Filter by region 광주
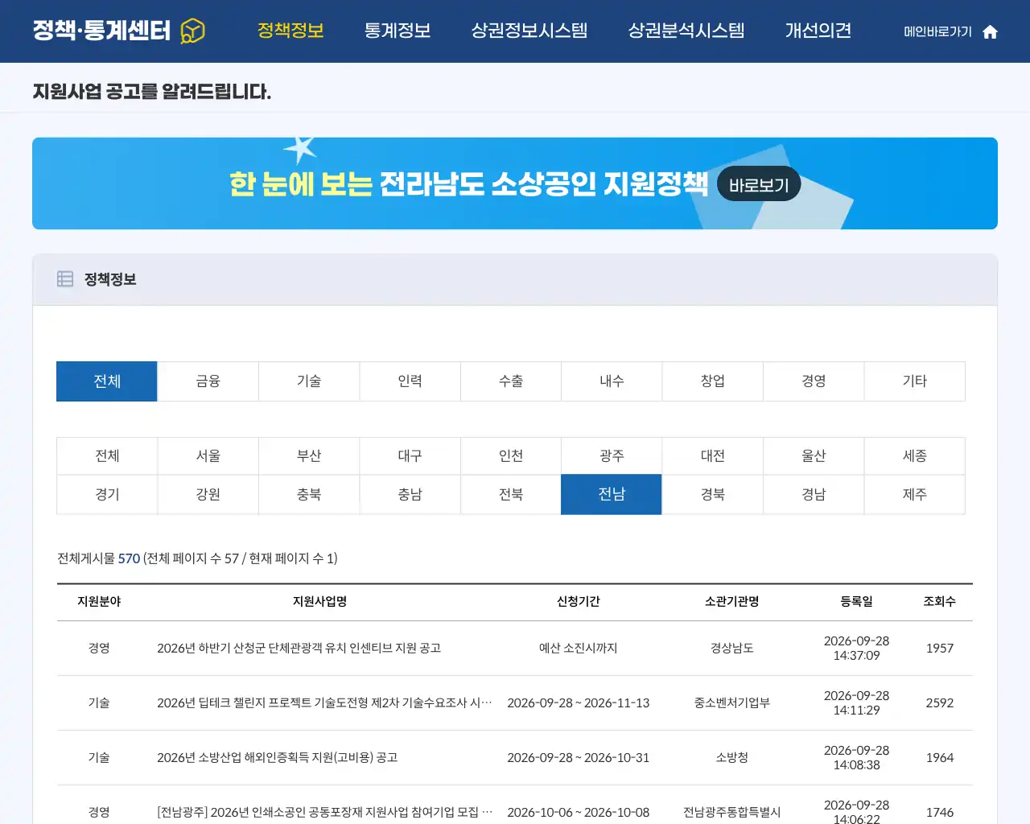Image resolution: width=1030 pixels, height=824 pixels. click(x=612, y=456)
